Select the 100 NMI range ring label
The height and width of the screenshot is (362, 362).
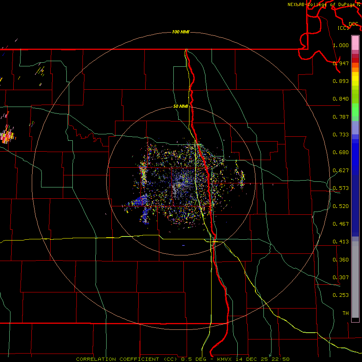point(181,32)
